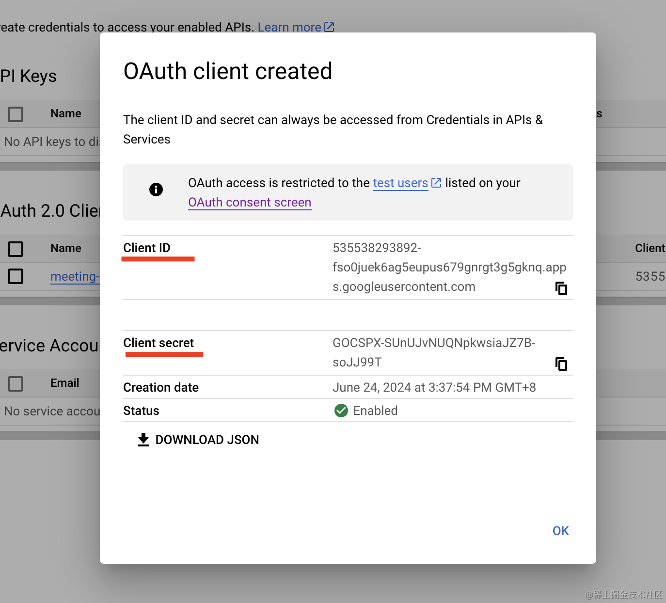
Task: Click the Email column header
Action: point(65,383)
